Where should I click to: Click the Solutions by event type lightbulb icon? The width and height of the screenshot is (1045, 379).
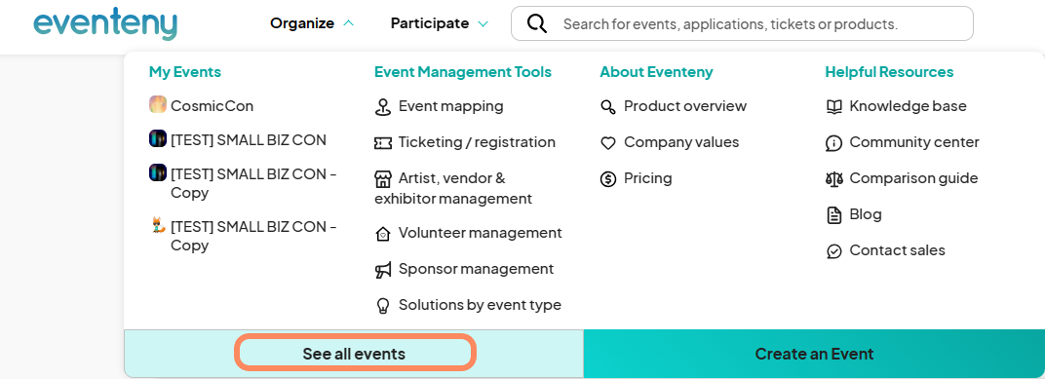click(382, 306)
